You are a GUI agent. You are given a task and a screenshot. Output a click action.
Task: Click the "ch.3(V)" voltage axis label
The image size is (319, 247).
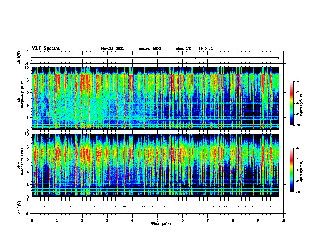[x=19, y=207]
